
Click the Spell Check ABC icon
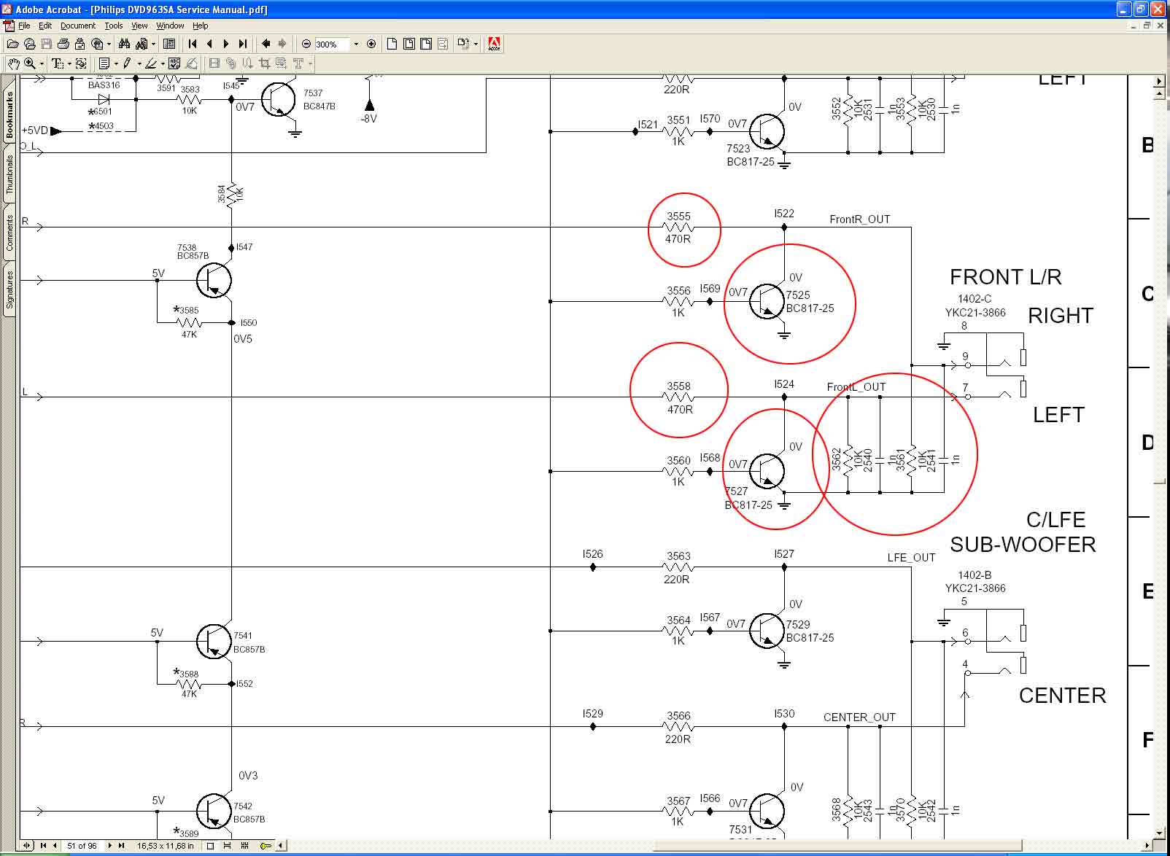coord(174,63)
